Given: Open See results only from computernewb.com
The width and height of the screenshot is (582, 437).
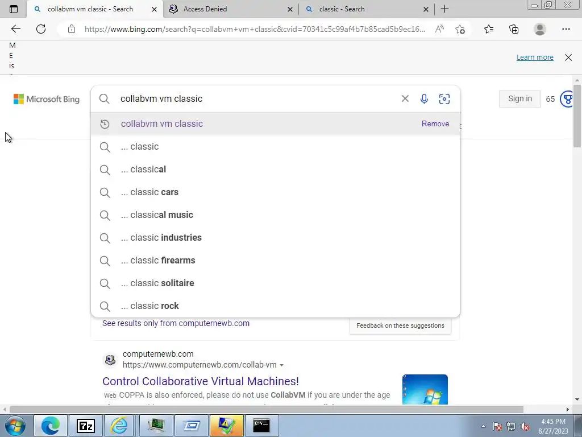Looking at the screenshot, I should coord(176,323).
